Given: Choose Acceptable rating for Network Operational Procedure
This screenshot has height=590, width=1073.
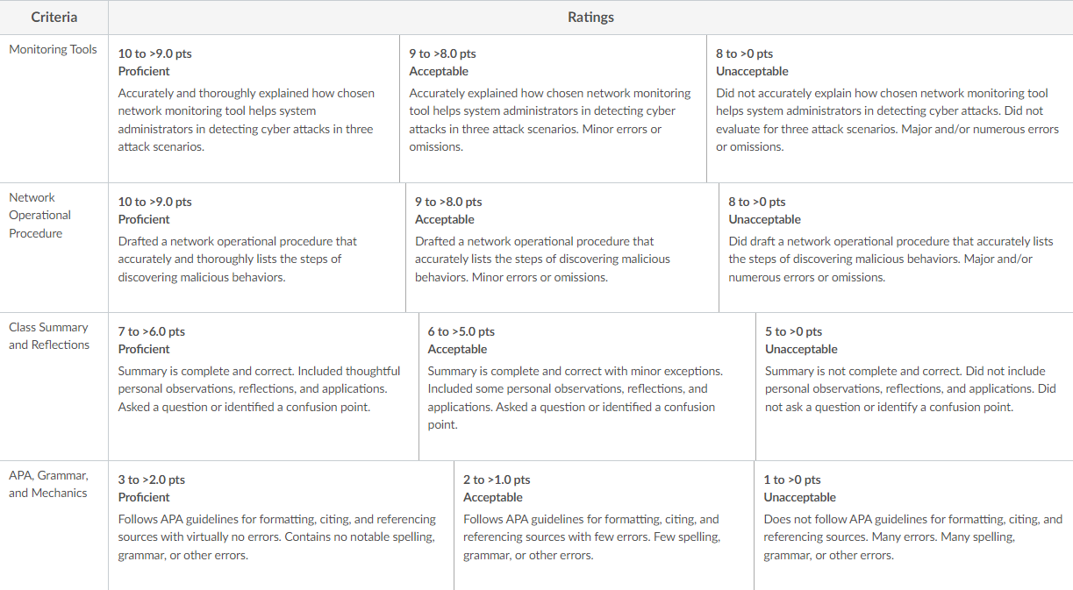Looking at the screenshot, I should 562,247.
